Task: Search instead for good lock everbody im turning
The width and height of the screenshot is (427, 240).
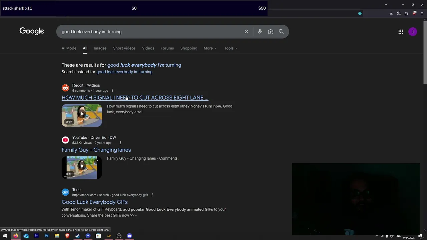Action: click(x=124, y=72)
